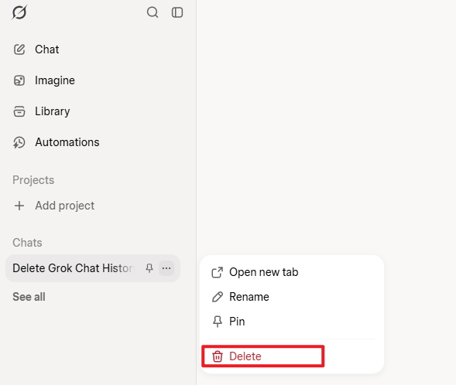Choose Rename from the context menu
The width and height of the screenshot is (456, 385).
click(x=292, y=297)
